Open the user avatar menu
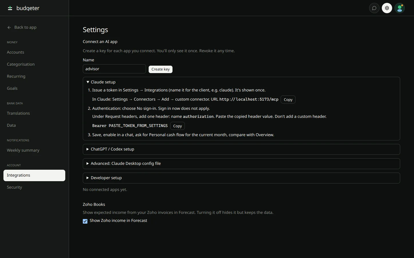The image size is (414, 258). point(400,8)
